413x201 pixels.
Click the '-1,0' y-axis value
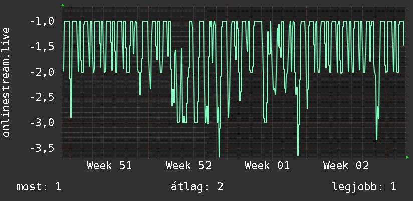(42, 22)
